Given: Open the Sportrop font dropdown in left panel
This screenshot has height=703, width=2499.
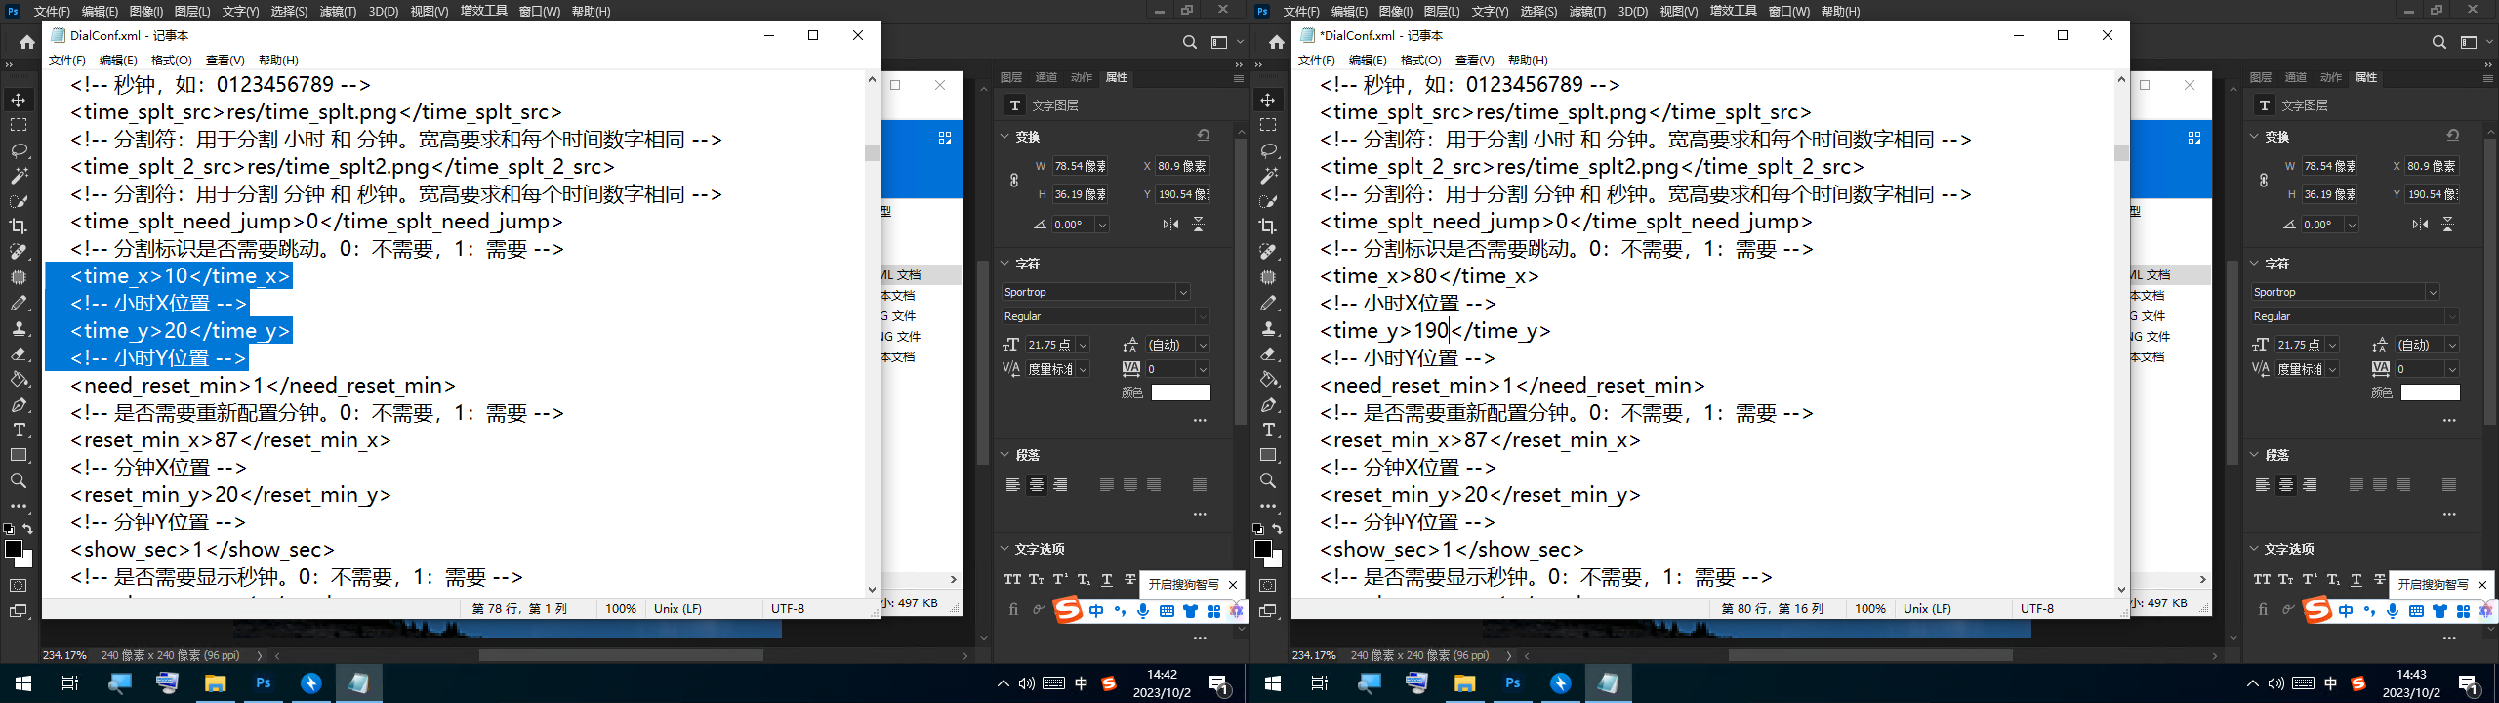Looking at the screenshot, I should click(1183, 292).
